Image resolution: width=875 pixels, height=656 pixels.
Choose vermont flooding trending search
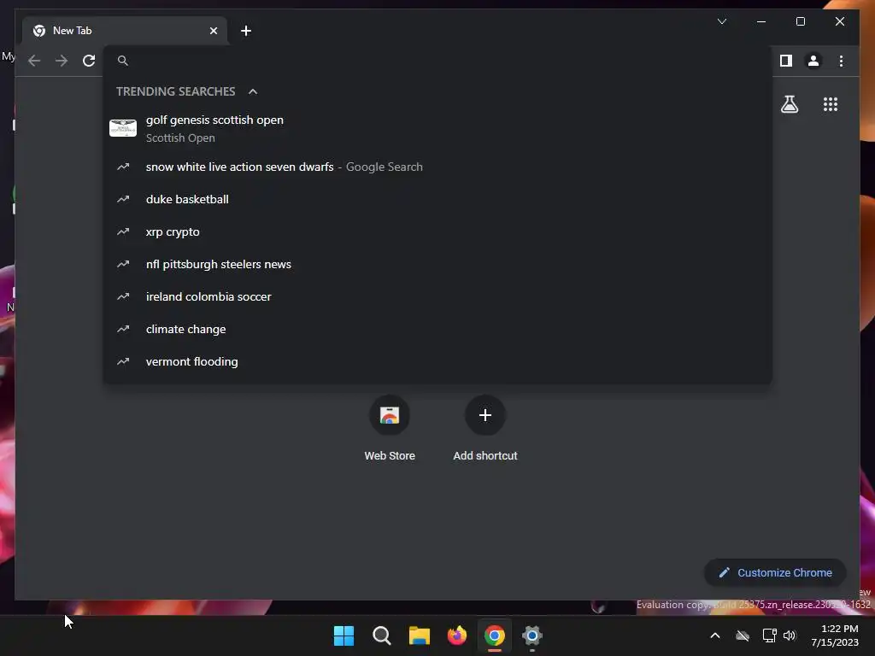437,361
